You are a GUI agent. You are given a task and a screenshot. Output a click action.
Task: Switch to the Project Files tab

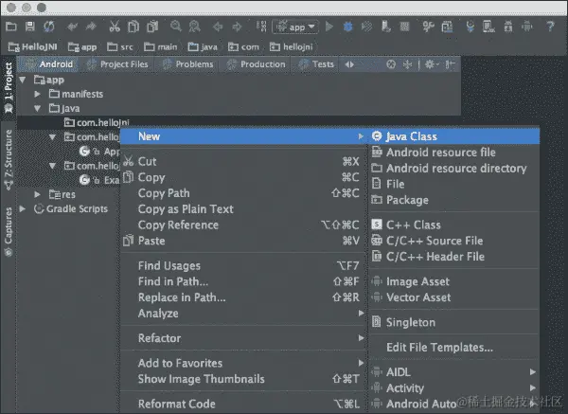(x=117, y=64)
